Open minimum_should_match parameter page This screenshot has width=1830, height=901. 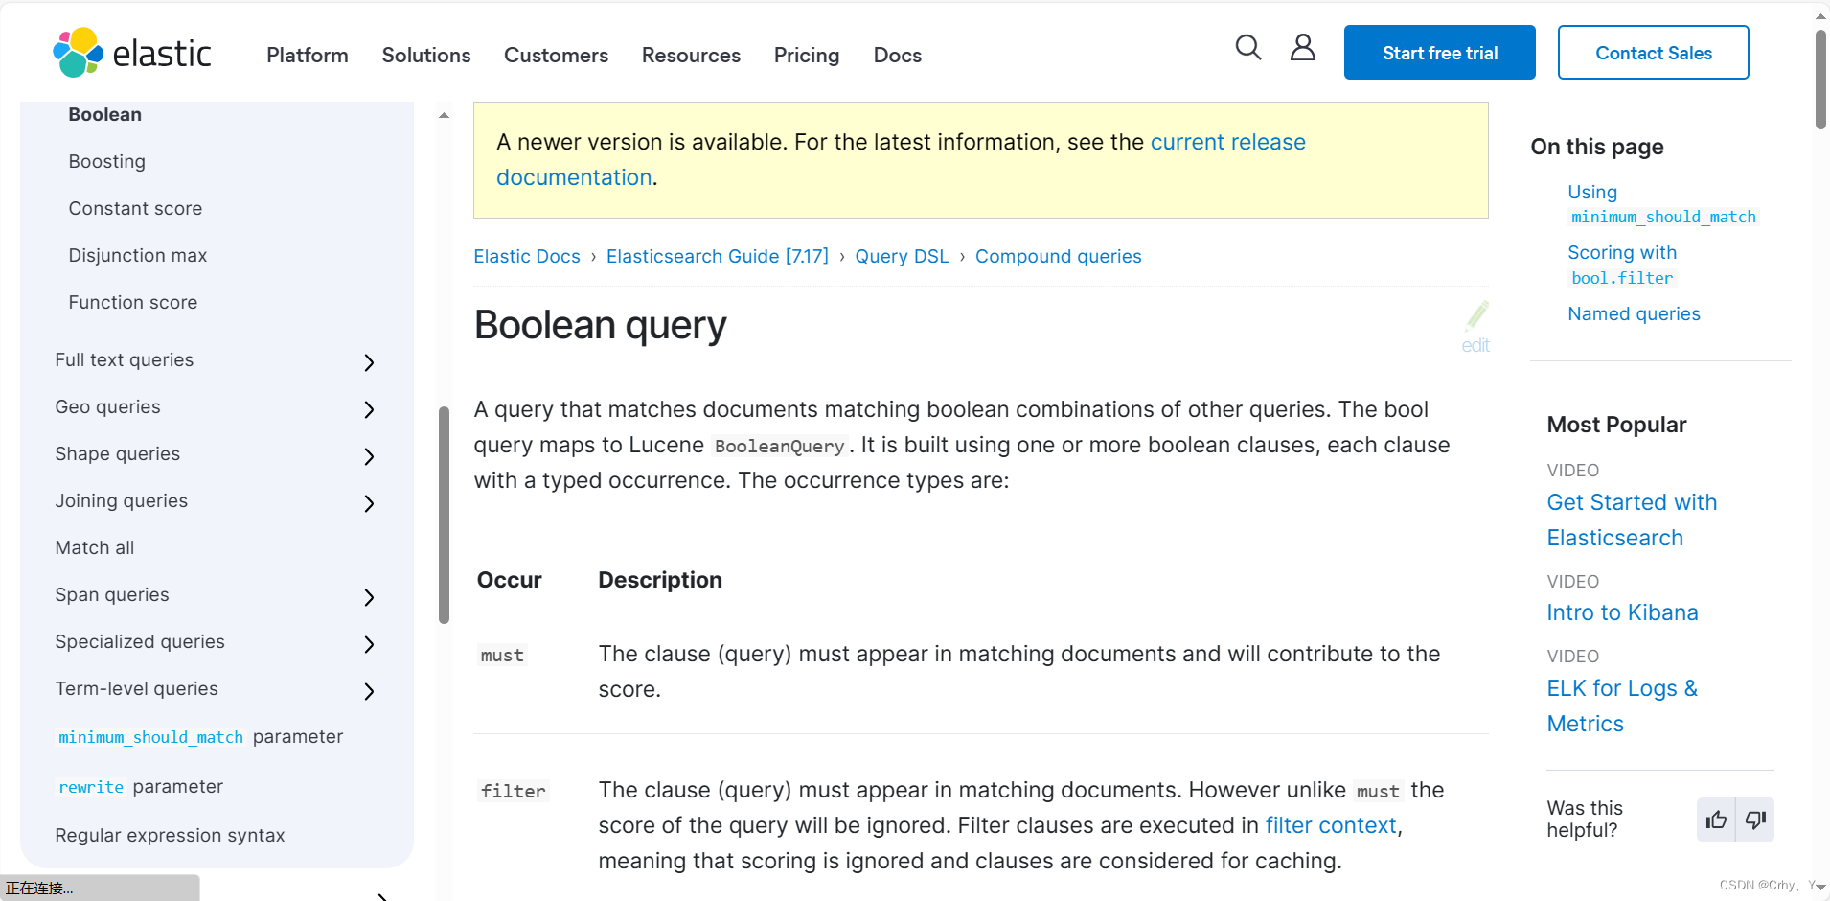pyautogui.click(x=199, y=736)
